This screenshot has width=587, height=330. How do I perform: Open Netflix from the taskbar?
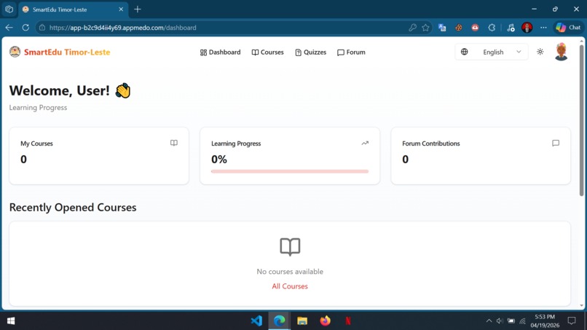pos(348,321)
